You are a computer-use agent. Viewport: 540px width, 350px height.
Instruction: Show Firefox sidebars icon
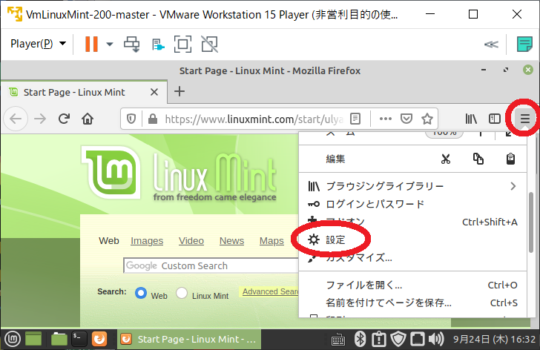[495, 119]
